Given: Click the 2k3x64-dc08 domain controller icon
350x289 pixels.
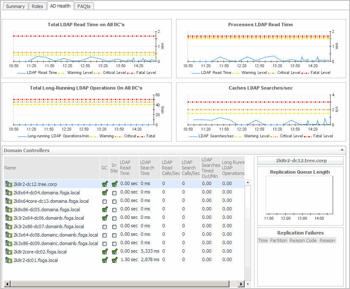Looking at the screenshot, I should (x=8, y=235).
